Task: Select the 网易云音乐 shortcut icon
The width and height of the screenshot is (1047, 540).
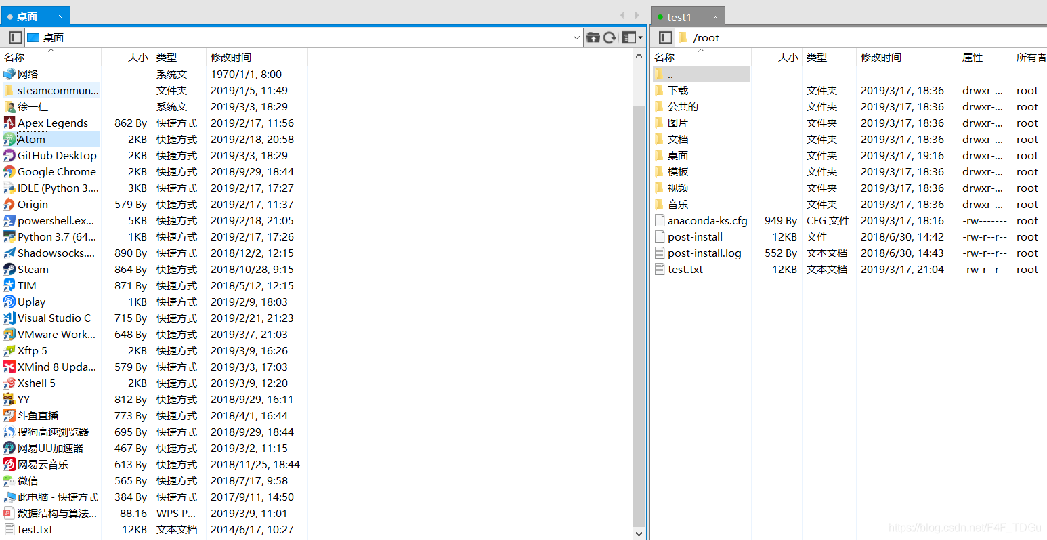Action: click(9, 464)
